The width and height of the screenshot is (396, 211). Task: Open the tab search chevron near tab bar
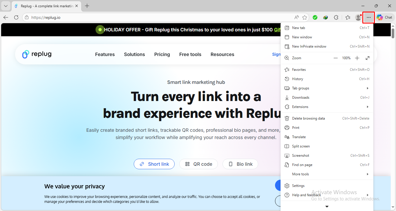point(6,6)
